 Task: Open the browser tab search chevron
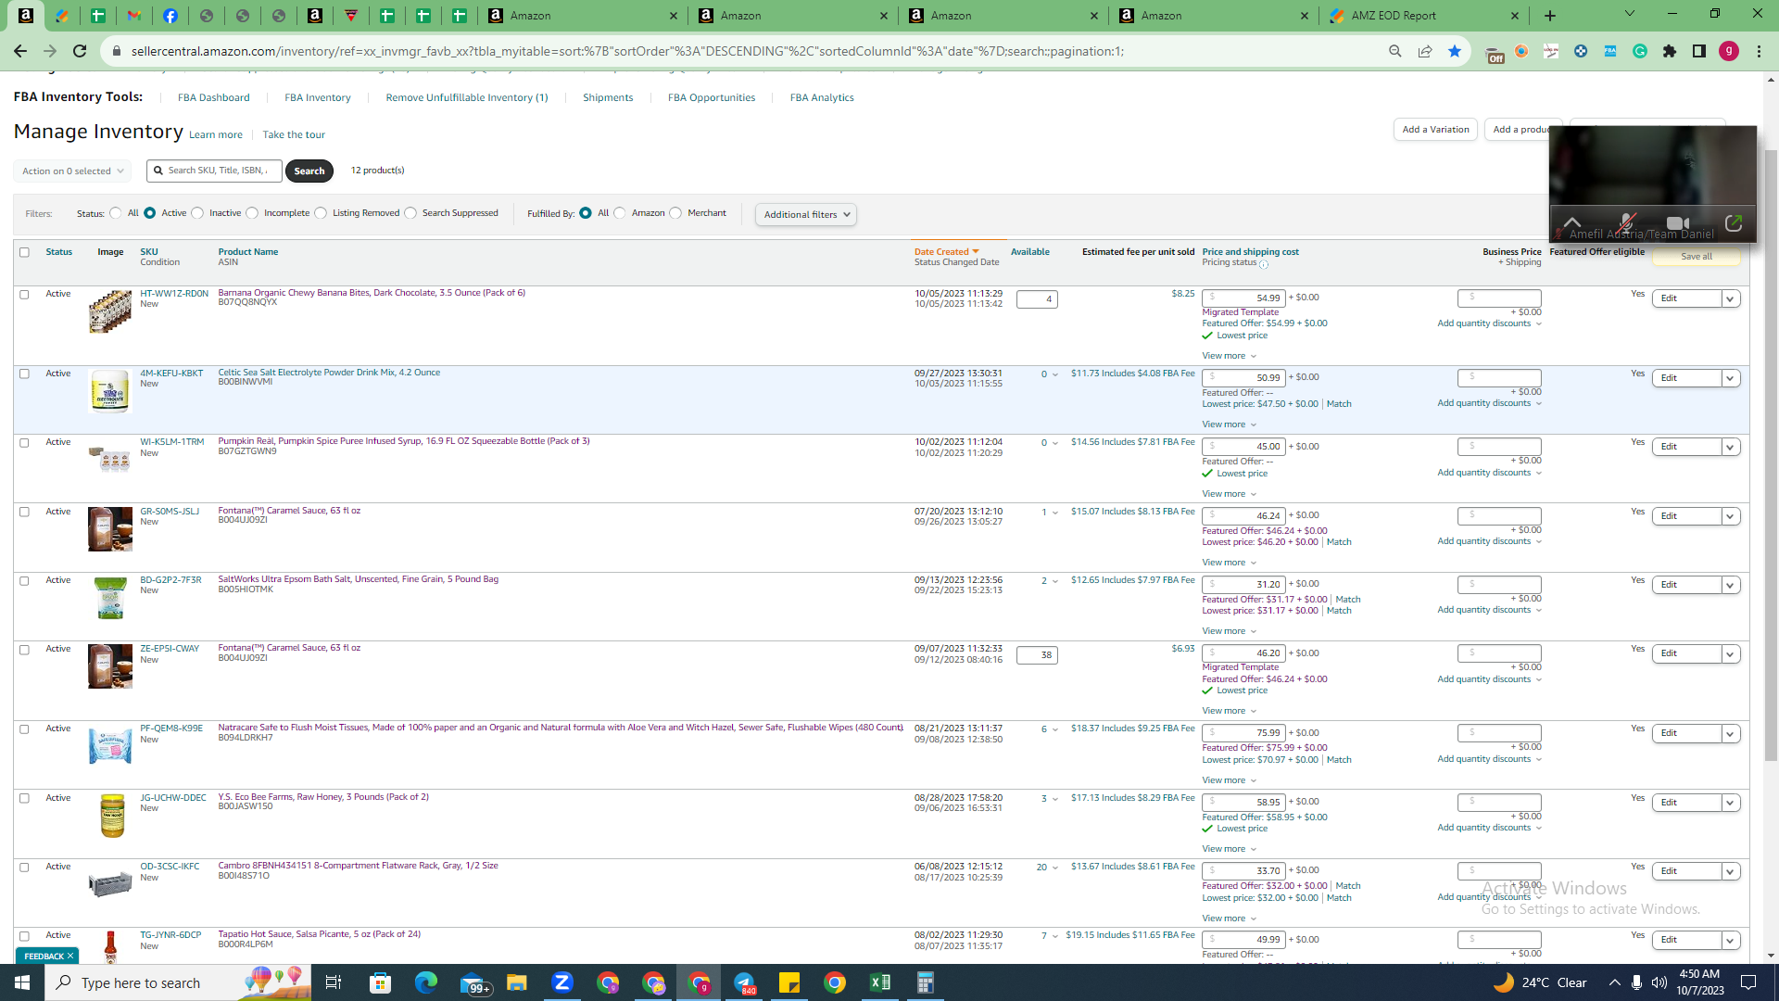[x=1630, y=14]
